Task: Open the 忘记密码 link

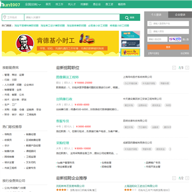Action: tap(185, 53)
